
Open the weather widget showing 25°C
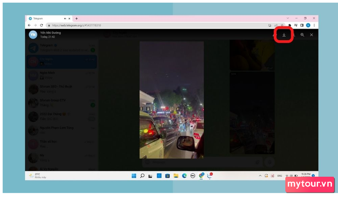pyautogui.click(x=38, y=176)
